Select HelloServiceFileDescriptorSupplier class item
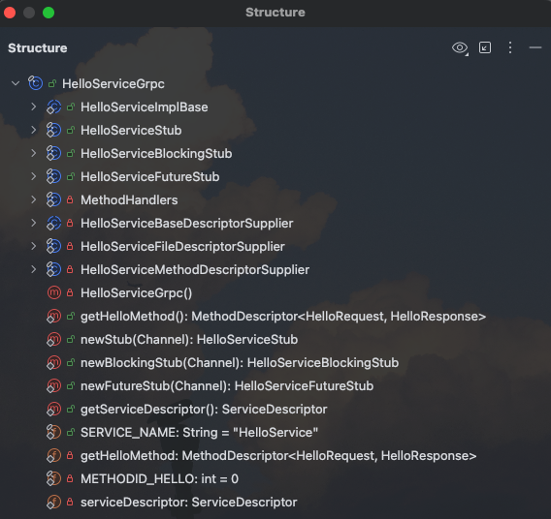The height and width of the screenshot is (519, 551). tap(182, 247)
